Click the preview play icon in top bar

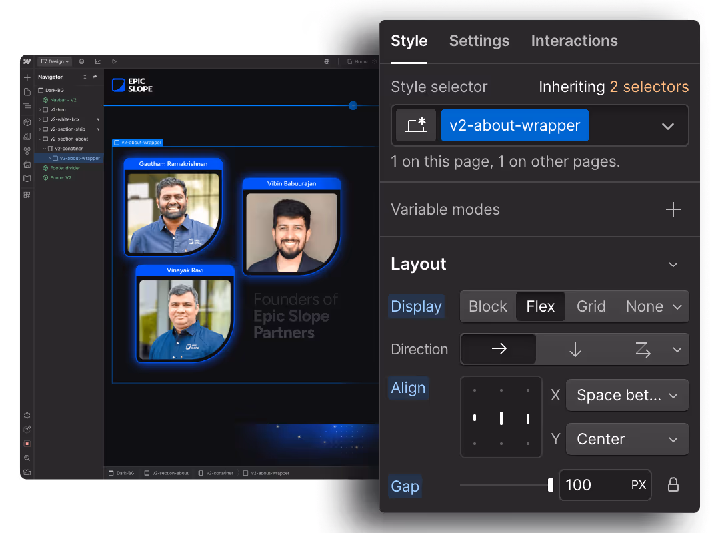115,61
